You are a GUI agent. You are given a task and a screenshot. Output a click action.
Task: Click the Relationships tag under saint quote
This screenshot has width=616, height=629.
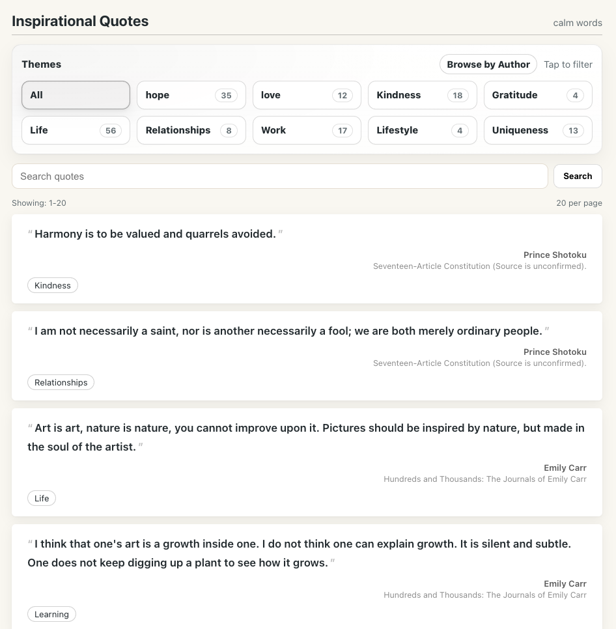(61, 382)
